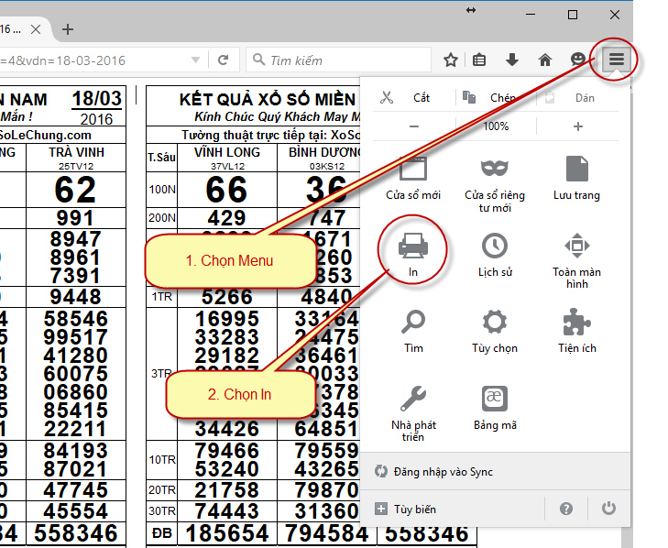Reset zoom level at 100%
The width and height of the screenshot is (668, 548).
(x=496, y=126)
